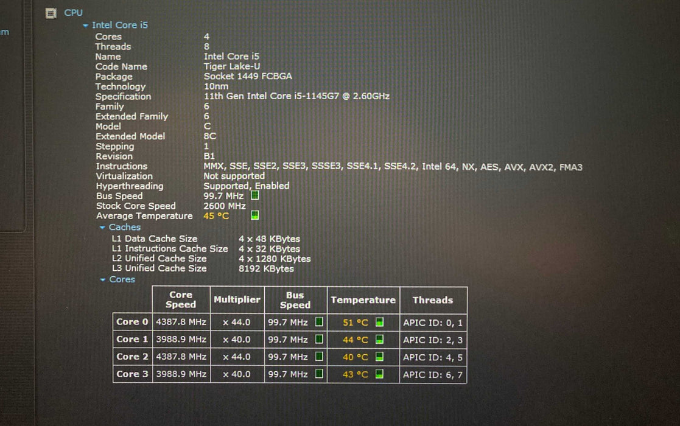Click APIC ID: 6, 7 cell
This screenshot has width=680, height=426.
pos(433,374)
